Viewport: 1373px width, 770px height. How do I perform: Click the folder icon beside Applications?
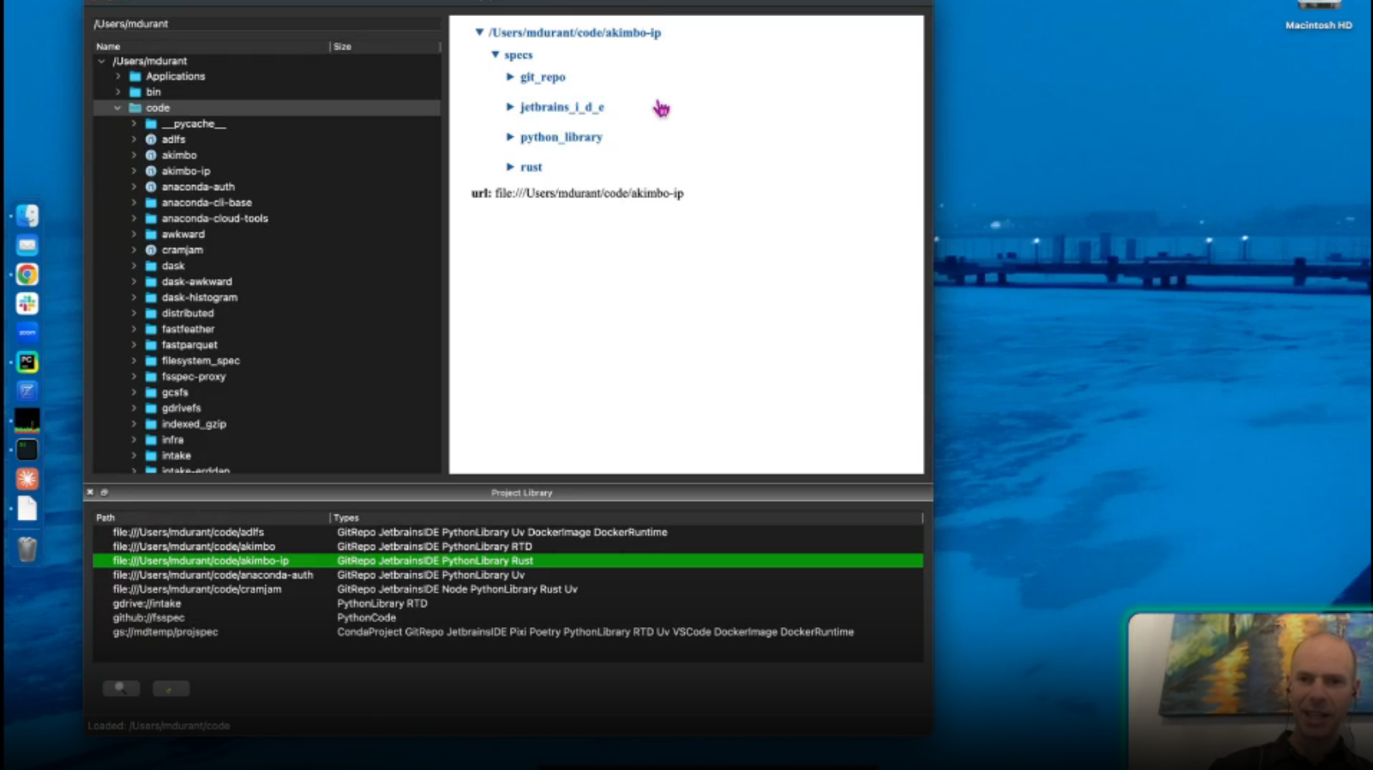[x=135, y=76]
